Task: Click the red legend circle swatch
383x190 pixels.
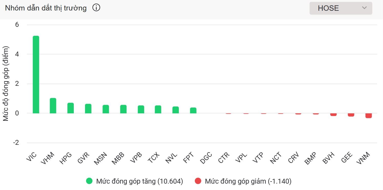Action: point(198,181)
